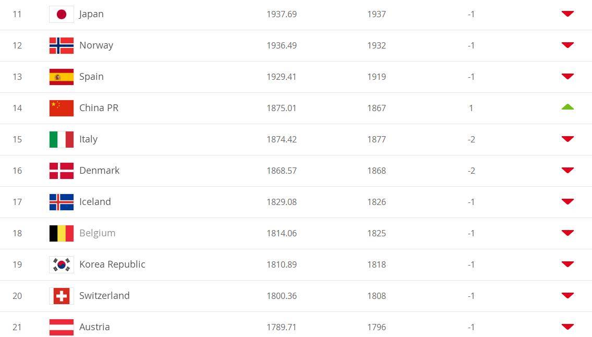Click the Spain flag icon

(62, 77)
